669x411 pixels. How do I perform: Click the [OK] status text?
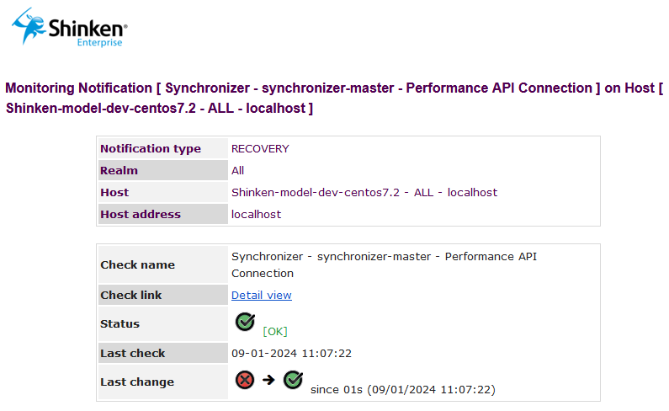[x=275, y=331]
